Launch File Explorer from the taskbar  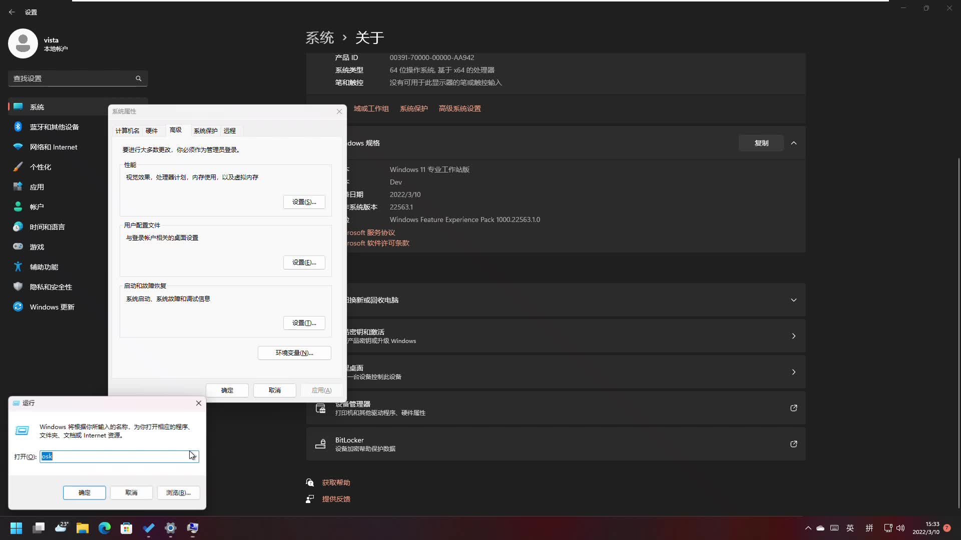coord(83,528)
